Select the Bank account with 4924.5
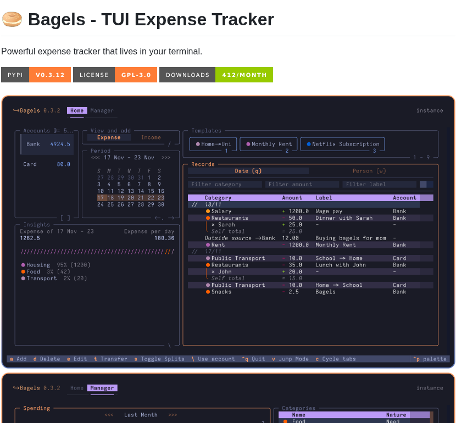Viewport: 456px width, 423px height. [x=47, y=144]
